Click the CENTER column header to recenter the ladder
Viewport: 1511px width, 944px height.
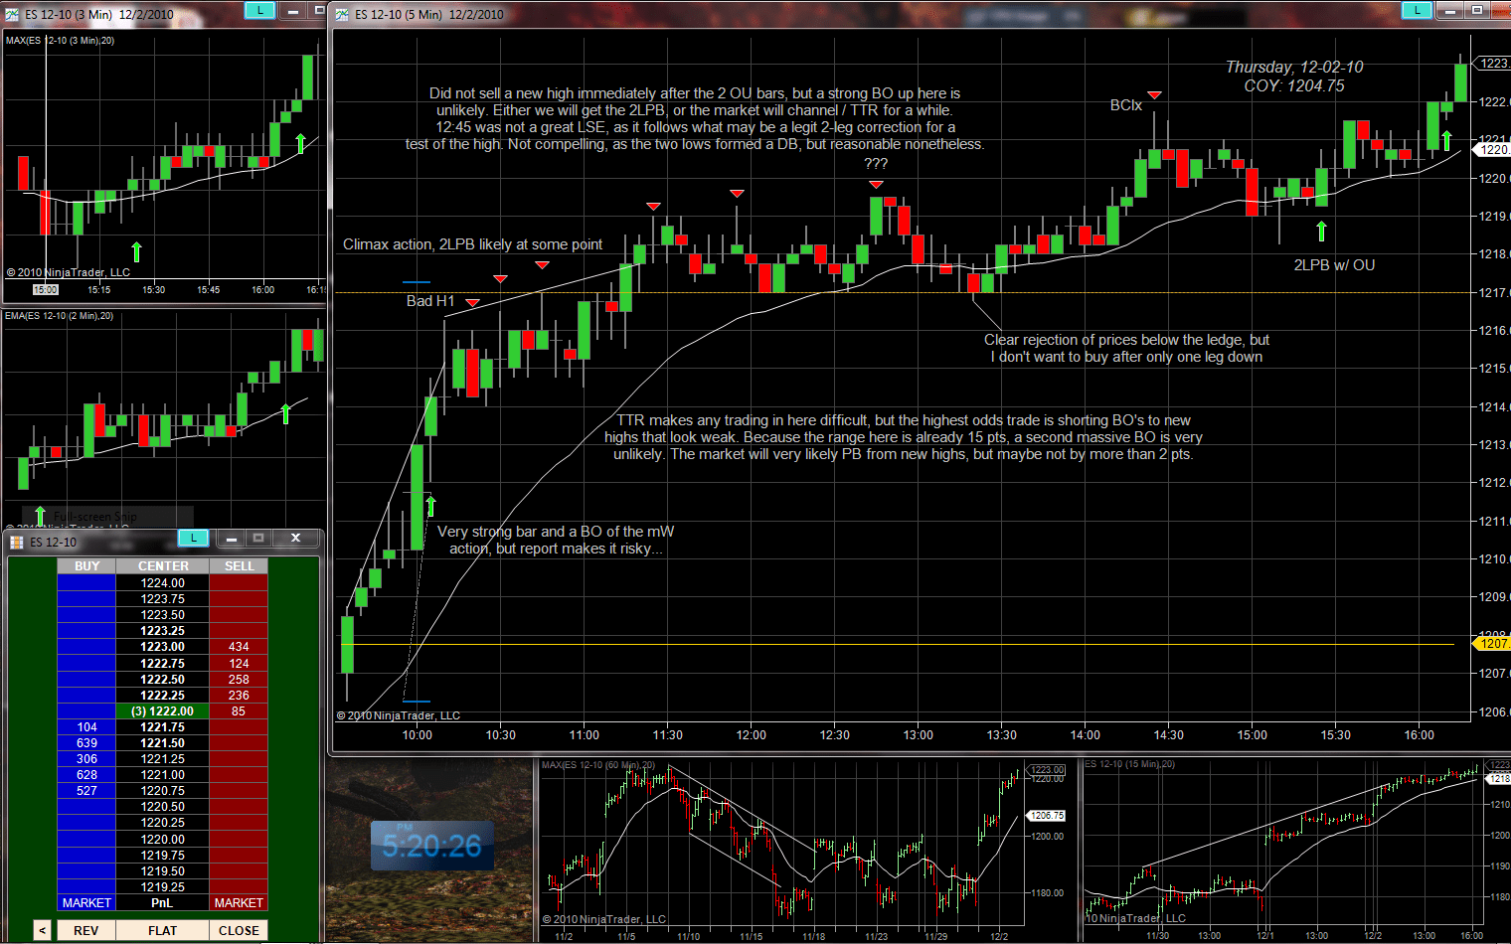coord(163,566)
